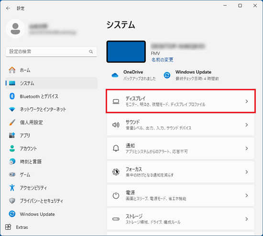Click the フォーカス title text
This screenshot has height=236, width=263.
click(x=134, y=169)
